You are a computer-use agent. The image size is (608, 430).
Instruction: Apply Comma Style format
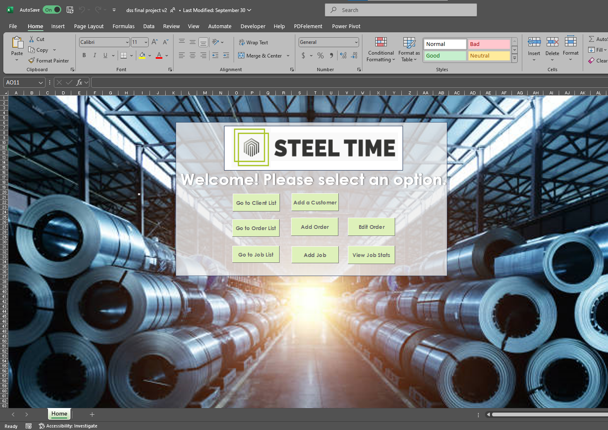point(331,55)
